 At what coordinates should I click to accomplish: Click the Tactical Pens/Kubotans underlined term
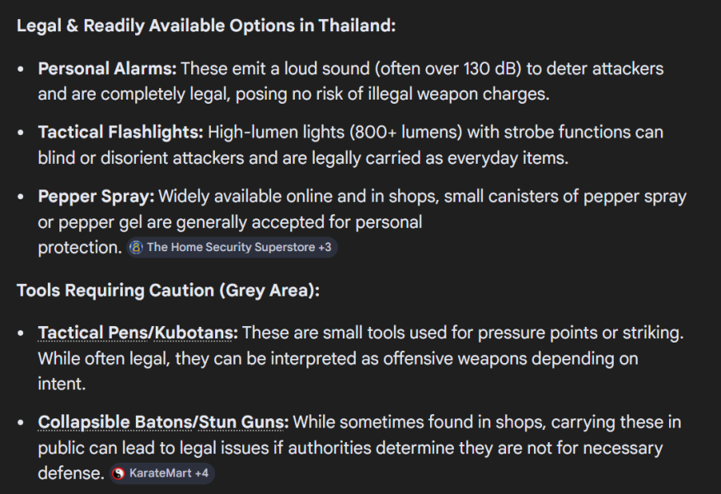coord(138,333)
